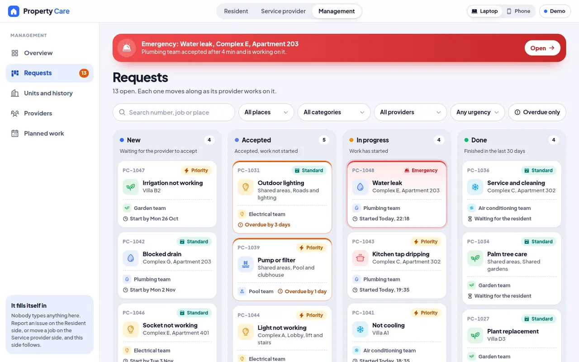Switch preview to Laptop view

(x=484, y=11)
